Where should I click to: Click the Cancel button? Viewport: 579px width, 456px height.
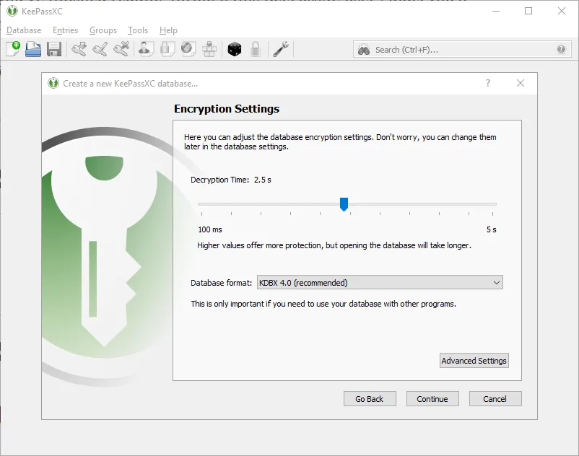495,399
